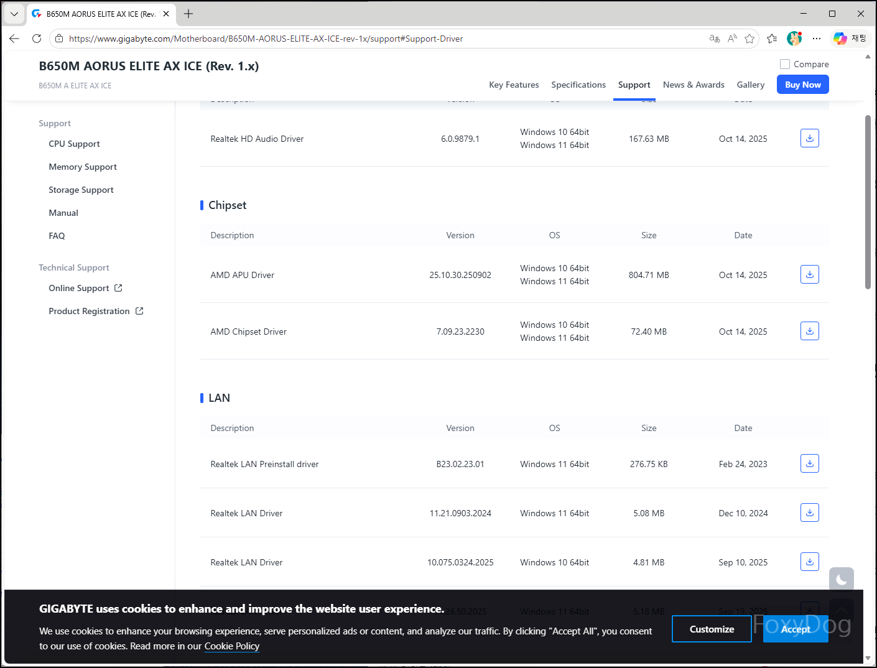Add this page to favorites with star icon
Image resolution: width=877 pixels, height=668 pixels.
[749, 39]
